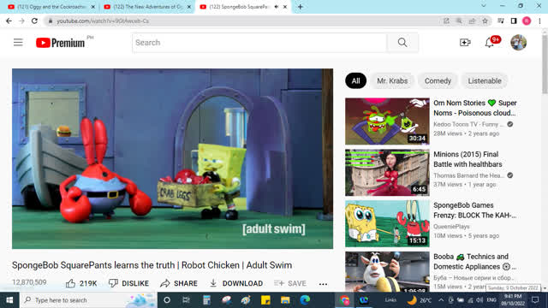Expand the Chrome tab search chevron

coord(483,6)
